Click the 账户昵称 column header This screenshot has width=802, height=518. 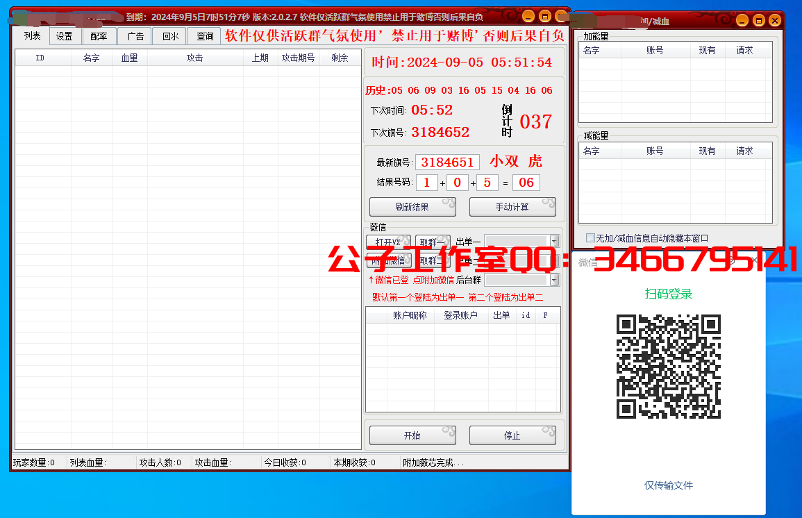click(410, 315)
